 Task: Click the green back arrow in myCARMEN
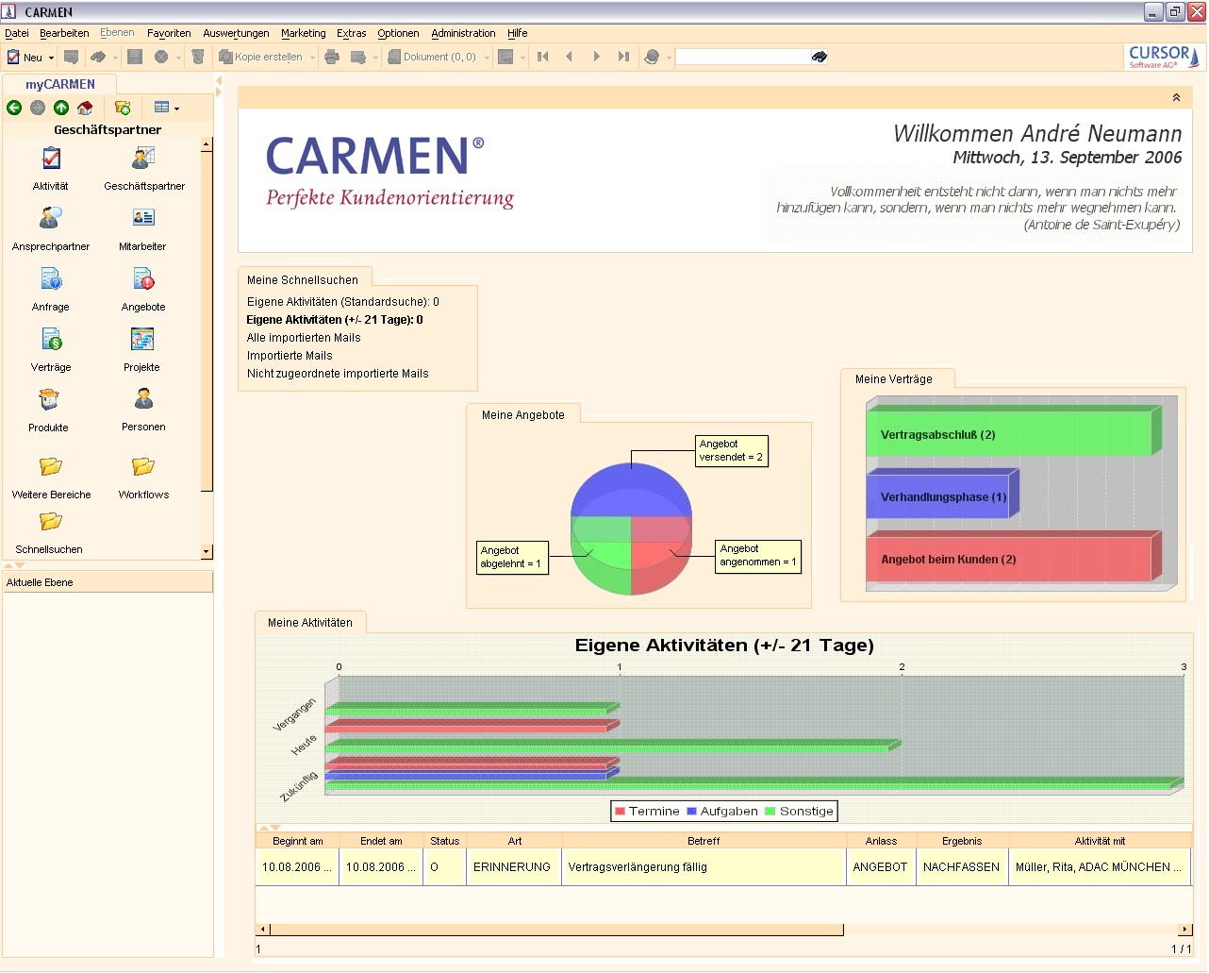coord(14,108)
